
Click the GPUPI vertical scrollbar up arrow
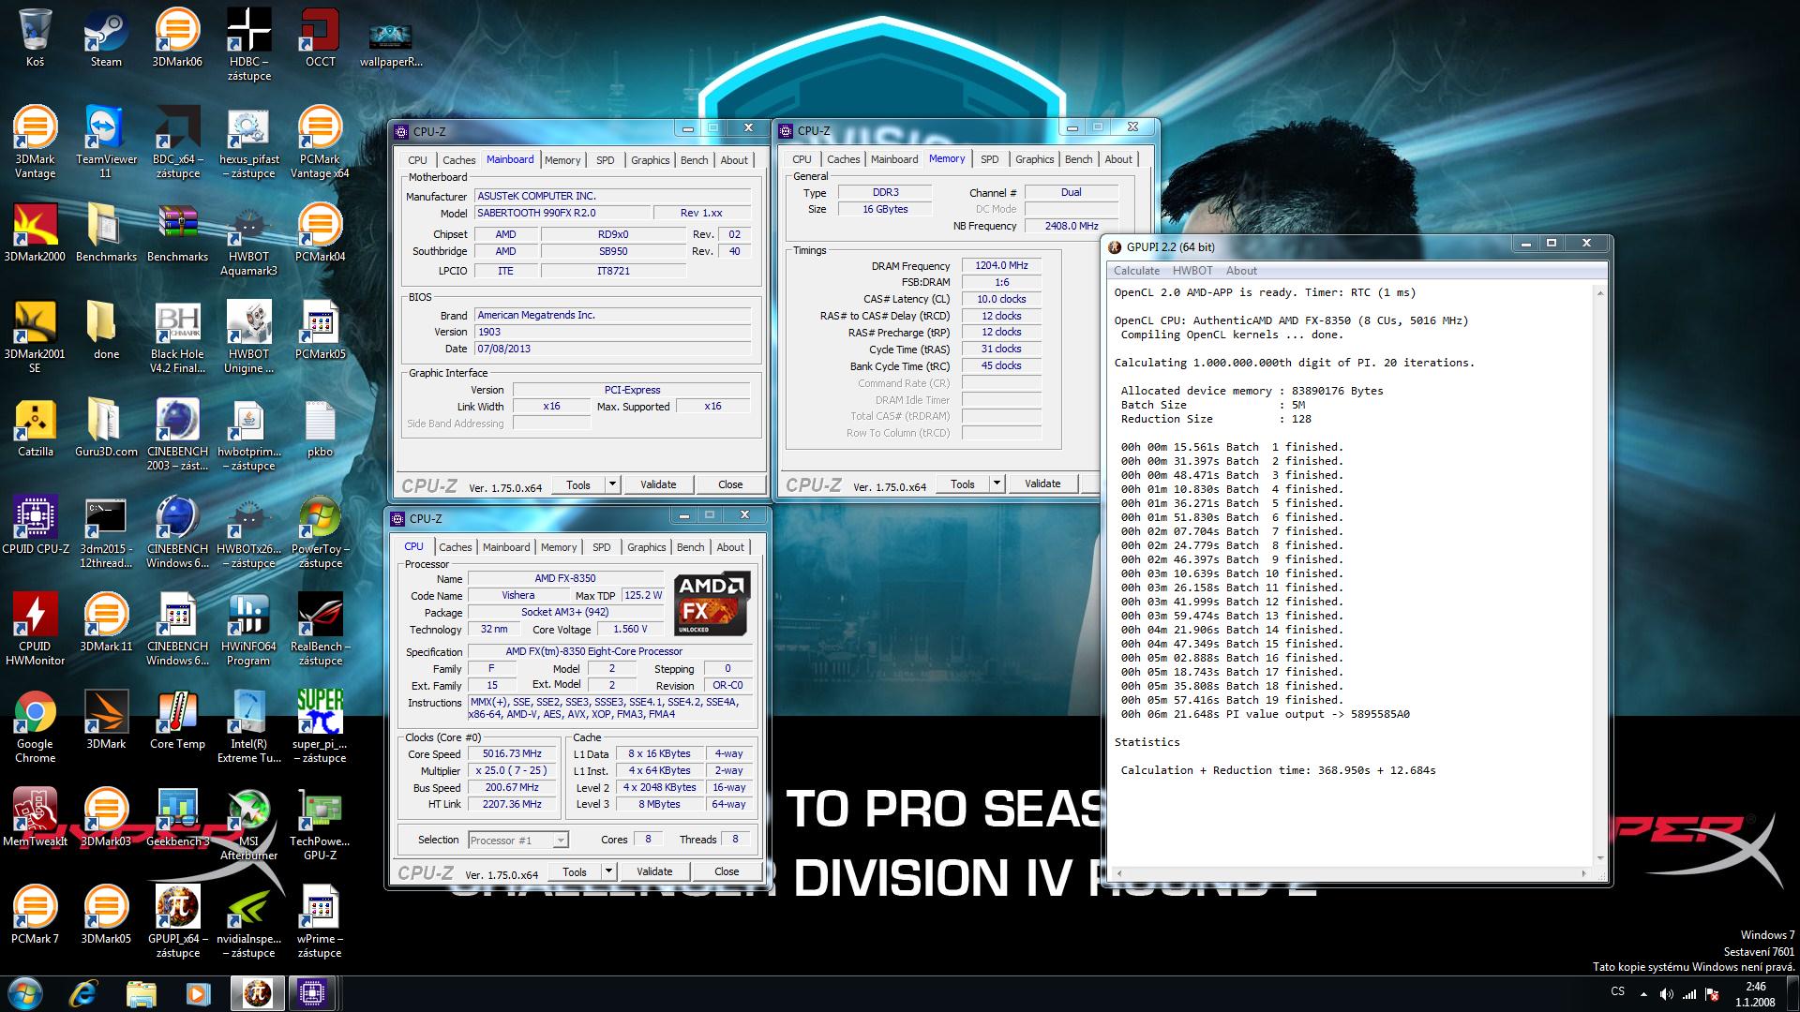1600,293
